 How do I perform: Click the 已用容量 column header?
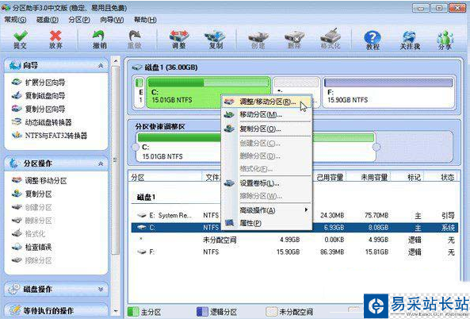pos(330,178)
